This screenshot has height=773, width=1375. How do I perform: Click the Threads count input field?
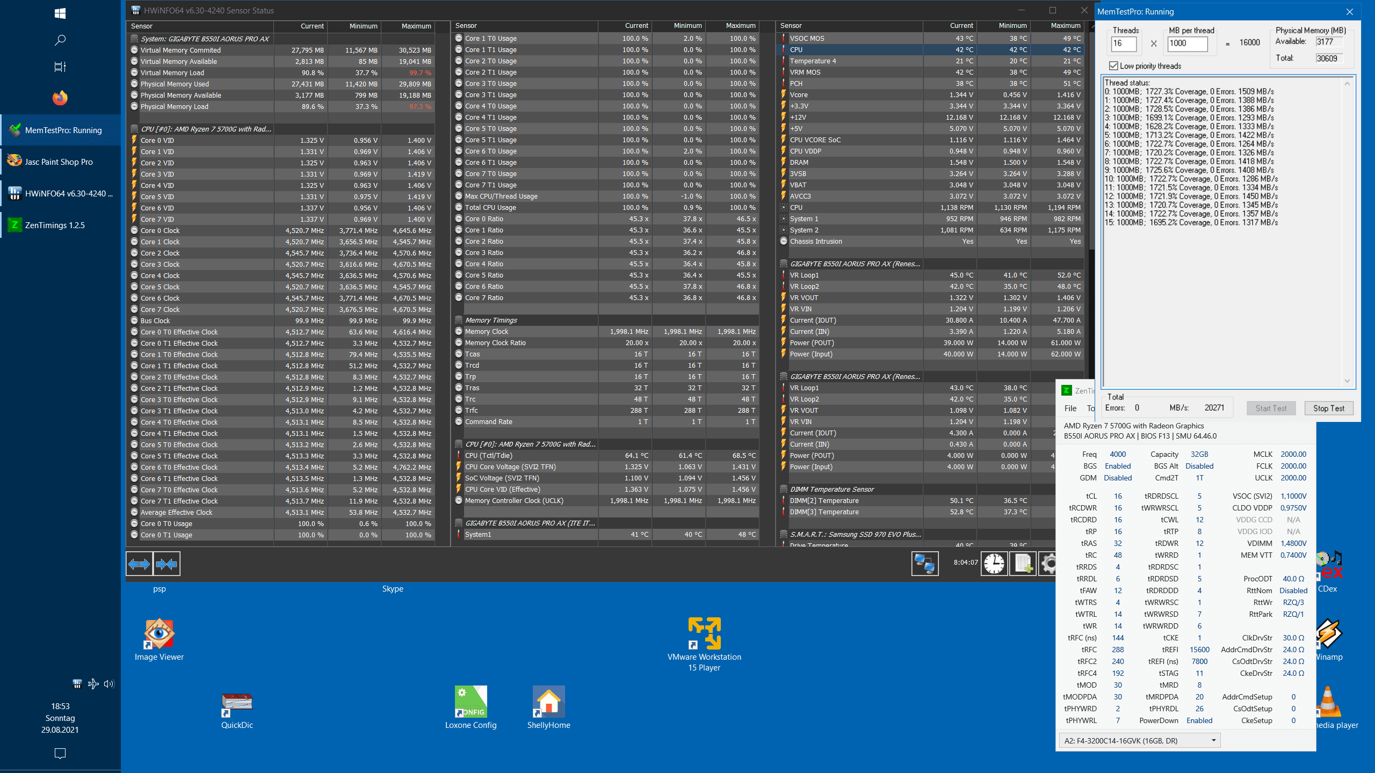[1123, 43]
